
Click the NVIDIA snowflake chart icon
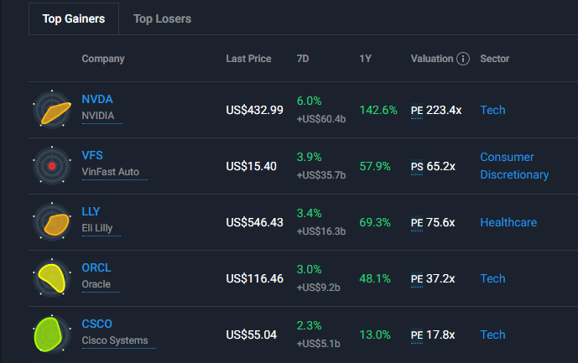coord(52,110)
